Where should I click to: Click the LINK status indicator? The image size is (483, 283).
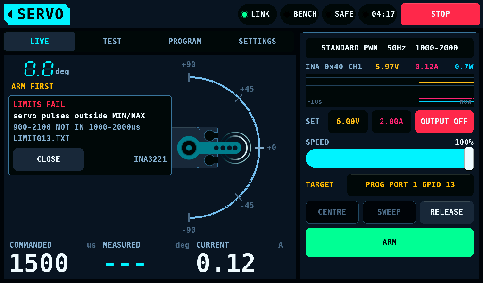tap(257, 14)
